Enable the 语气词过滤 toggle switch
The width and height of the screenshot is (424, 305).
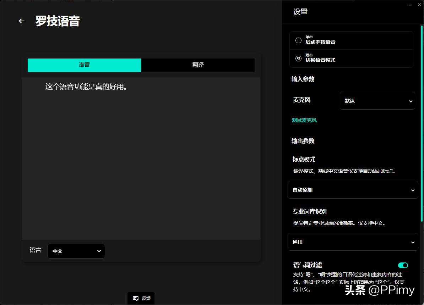click(x=403, y=265)
